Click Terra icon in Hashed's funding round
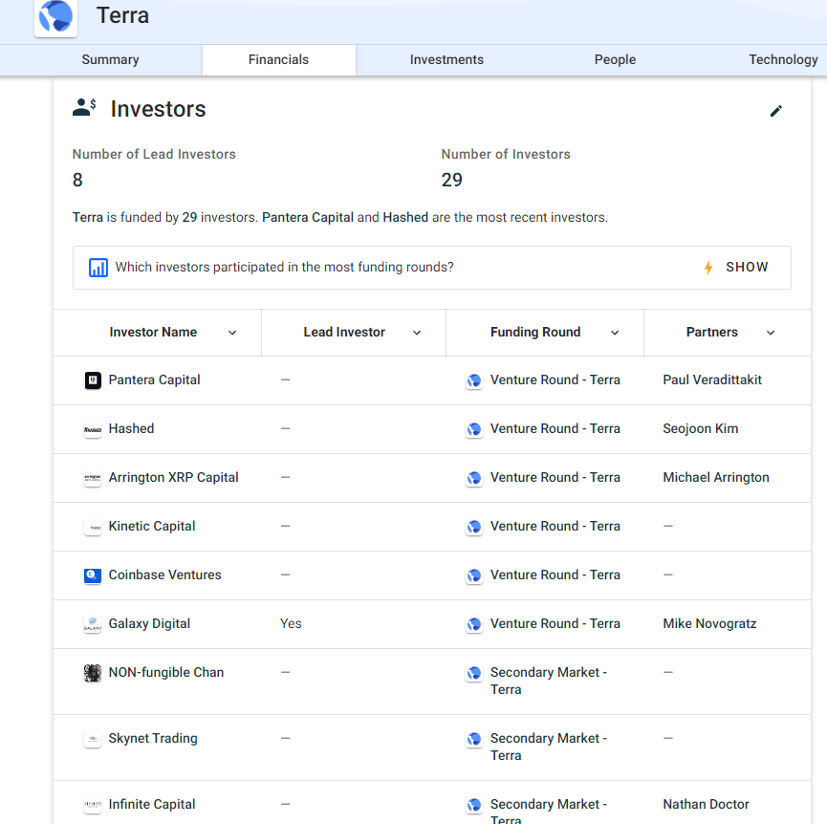This screenshot has height=824, width=827. tap(474, 429)
